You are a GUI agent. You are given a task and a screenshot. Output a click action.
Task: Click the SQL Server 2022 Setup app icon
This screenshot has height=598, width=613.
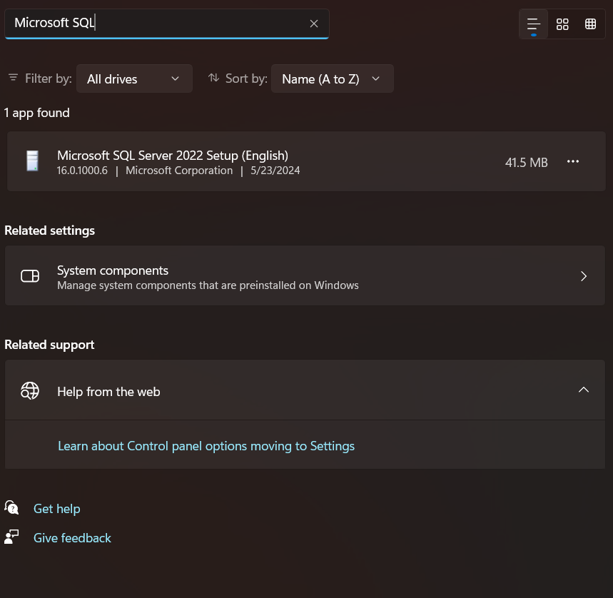[31, 161]
